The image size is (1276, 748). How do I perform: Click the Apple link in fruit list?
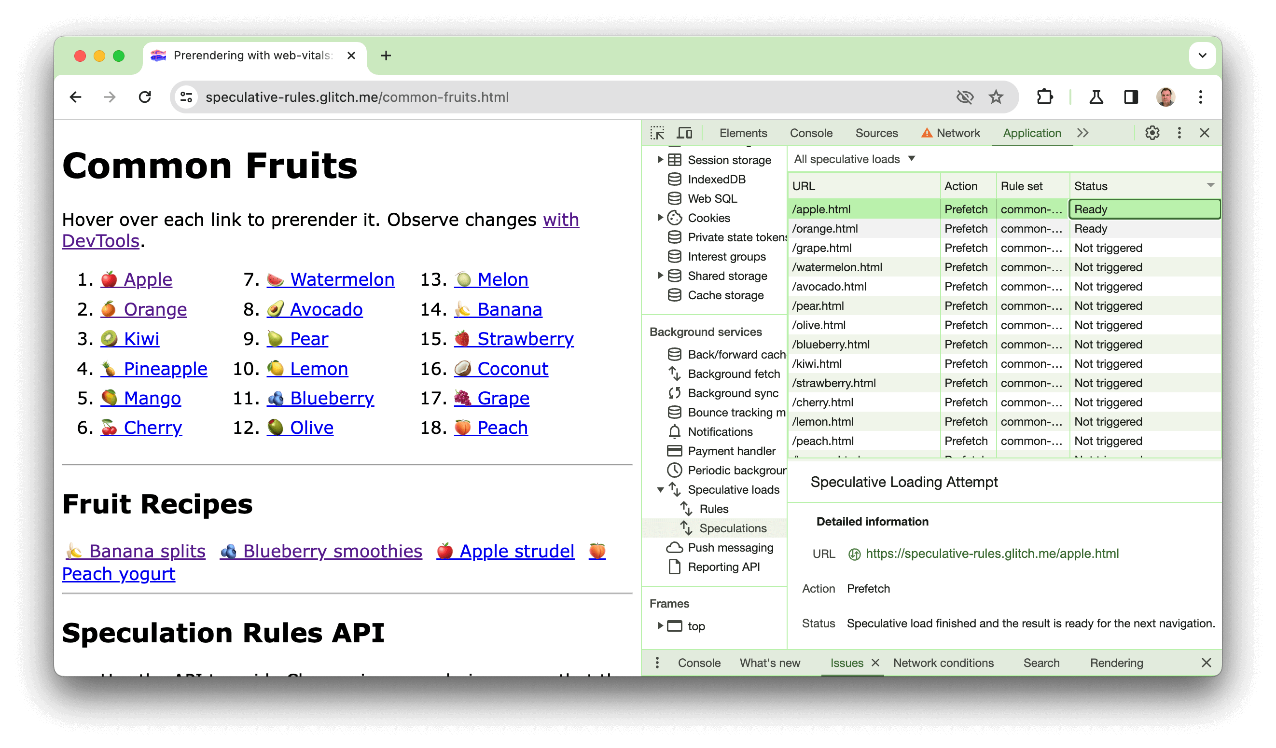[146, 279]
